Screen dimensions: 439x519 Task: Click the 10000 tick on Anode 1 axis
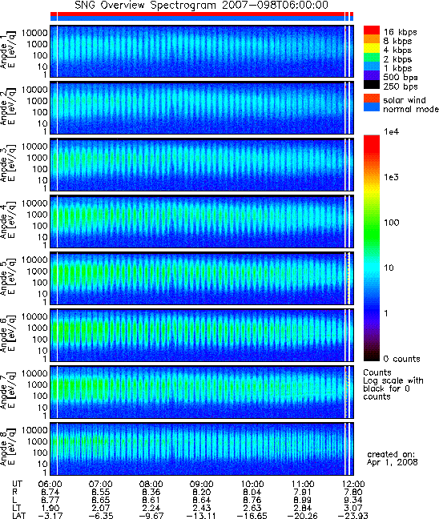[34, 33]
